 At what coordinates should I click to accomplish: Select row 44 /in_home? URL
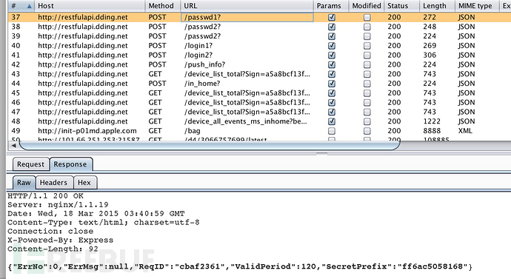point(202,84)
